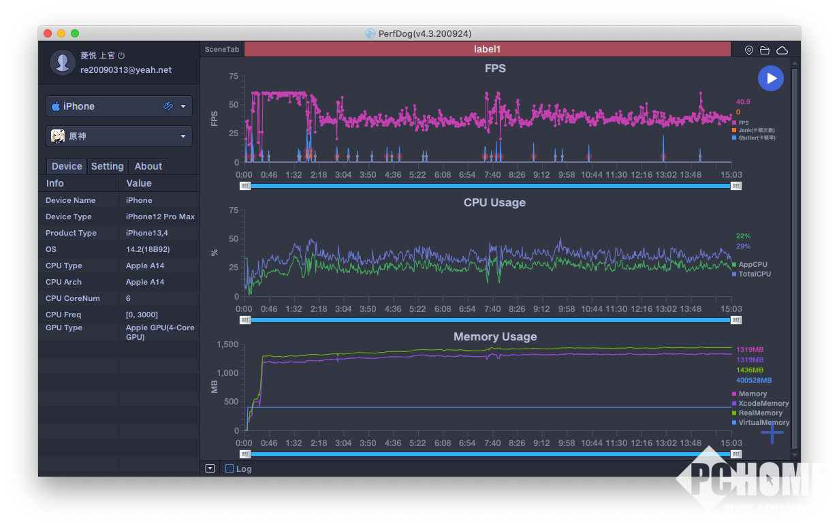Click the log panel collapse arrow icon

click(x=210, y=468)
